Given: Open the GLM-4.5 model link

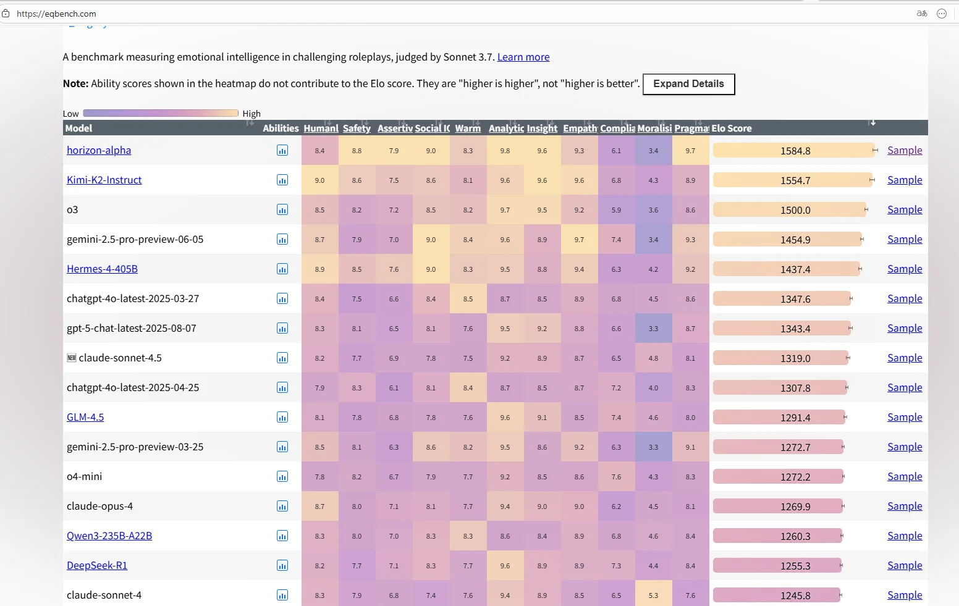Looking at the screenshot, I should click(x=85, y=417).
